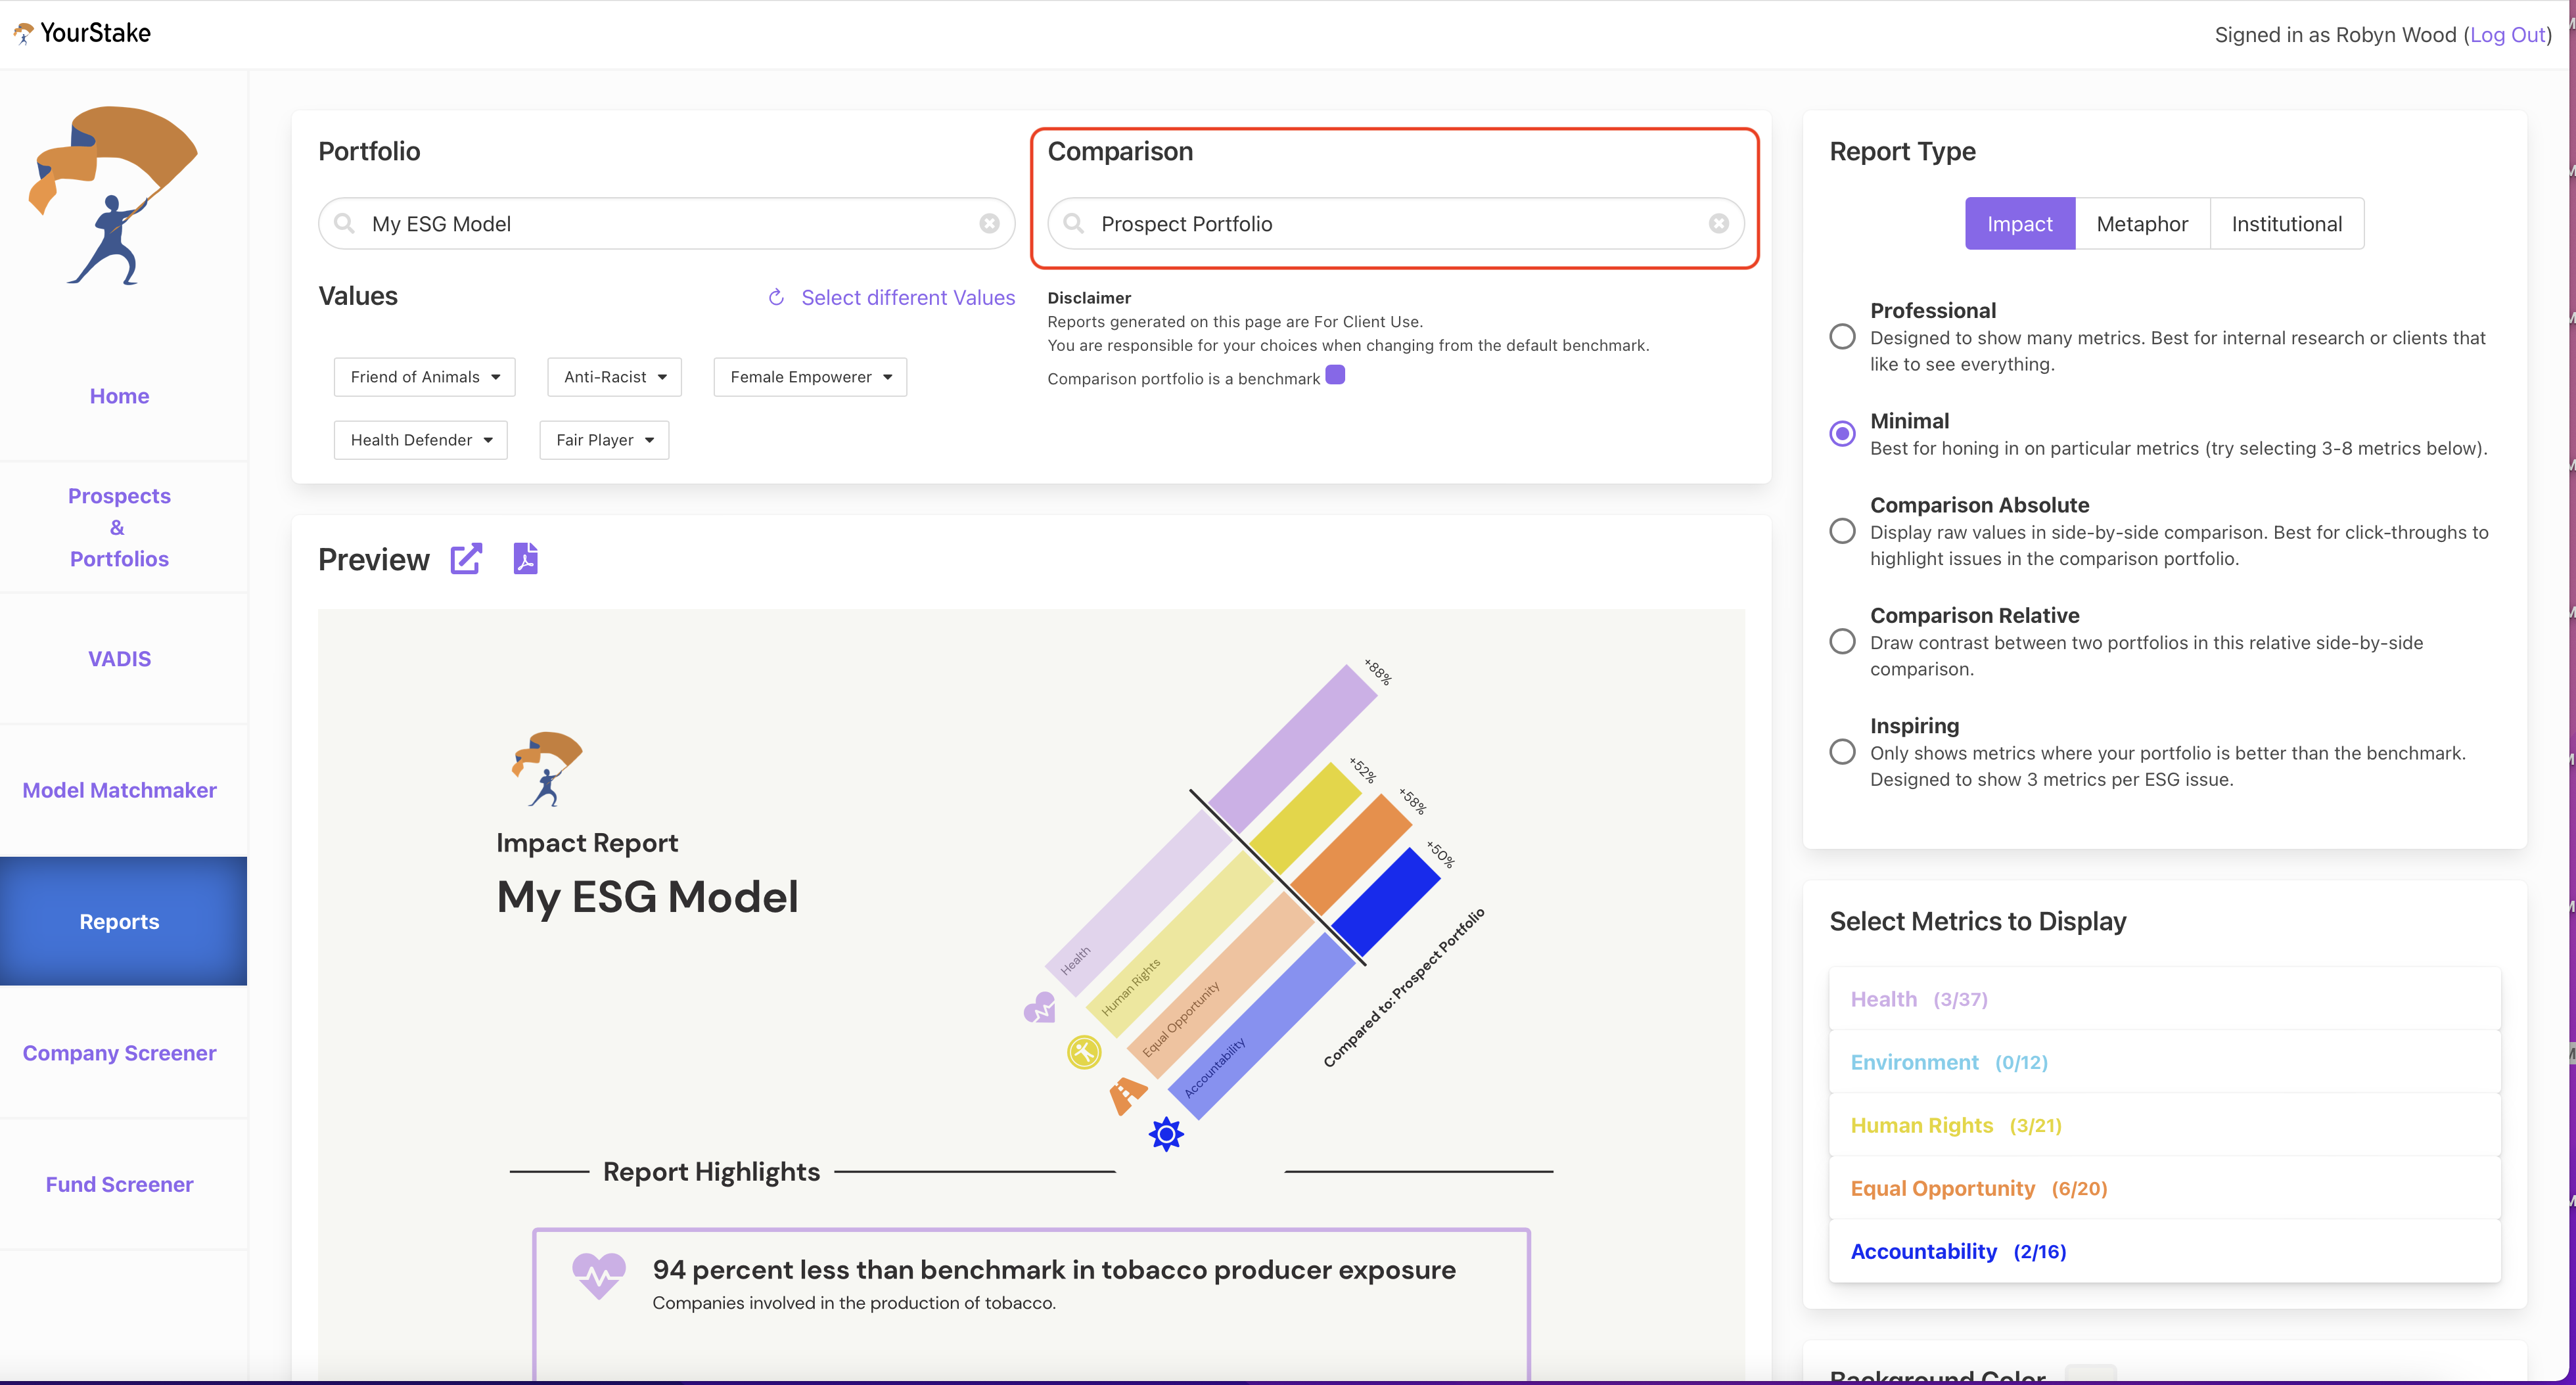Select the Inspiring report option
The height and width of the screenshot is (1385, 2576).
(x=1842, y=751)
